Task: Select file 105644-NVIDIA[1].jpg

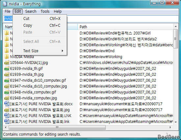Action: [29, 63]
